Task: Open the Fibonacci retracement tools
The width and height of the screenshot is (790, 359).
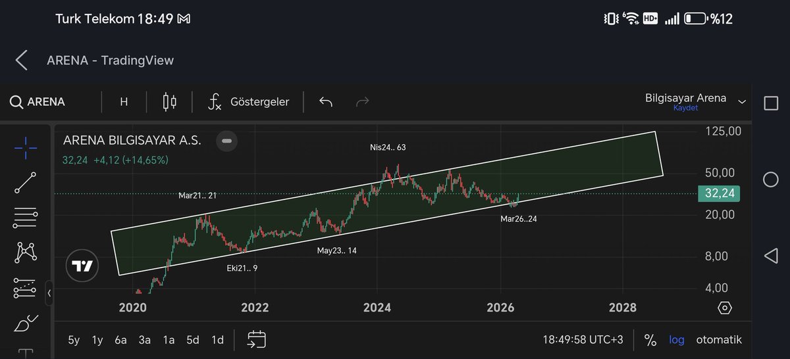Action: click(25, 218)
